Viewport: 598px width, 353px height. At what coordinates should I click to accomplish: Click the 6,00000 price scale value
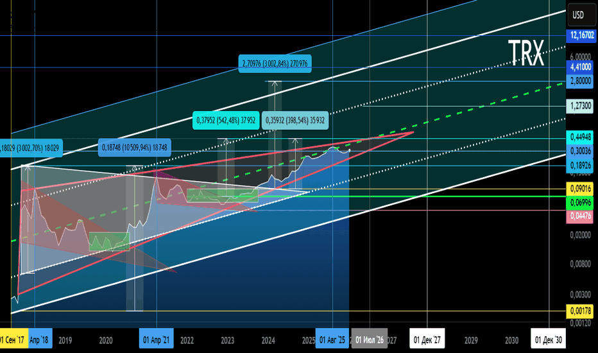click(581, 56)
